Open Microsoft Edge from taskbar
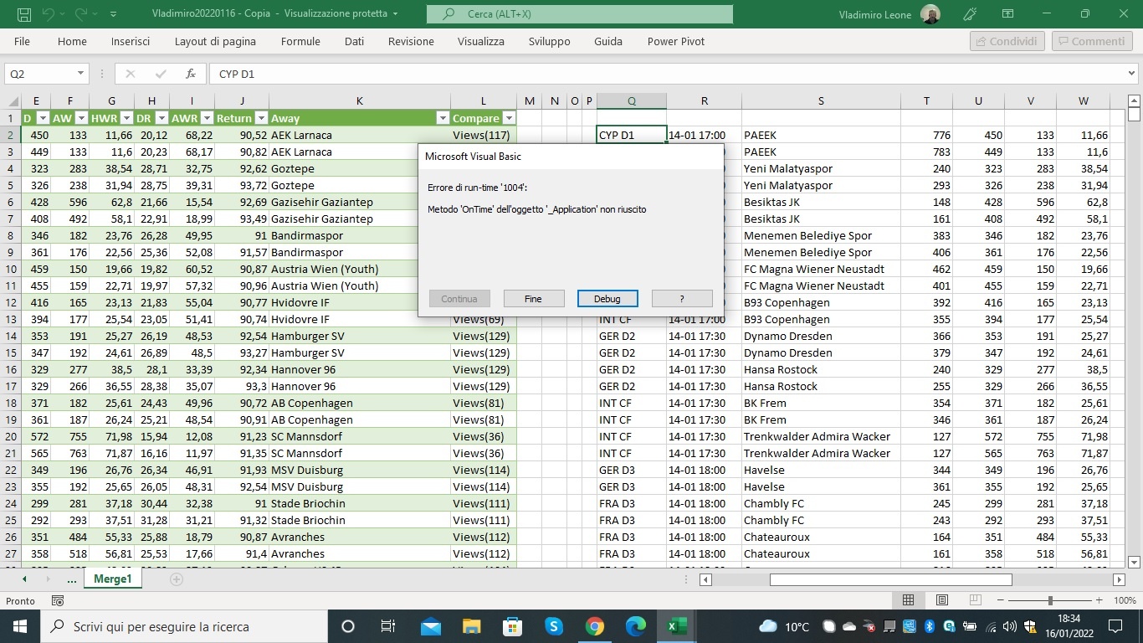The height and width of the screenshot is (643, 1143). (x=636, y=625)
